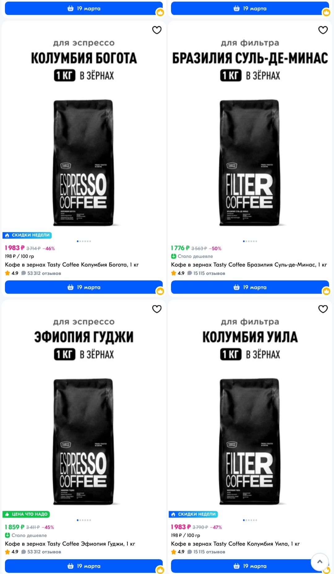
Task: Click scroll-to-top arrow button
Action: click(320, 562)
